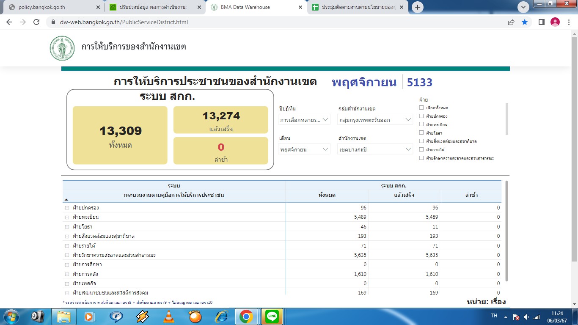This screenshot has height=325, width=578.
Task: Click the 13,309 ทั้งหมด summary card
Action: 120,135
